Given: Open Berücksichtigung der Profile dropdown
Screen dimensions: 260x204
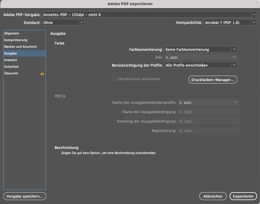Looking at the screenshot, I should click(x=201, y=65).
